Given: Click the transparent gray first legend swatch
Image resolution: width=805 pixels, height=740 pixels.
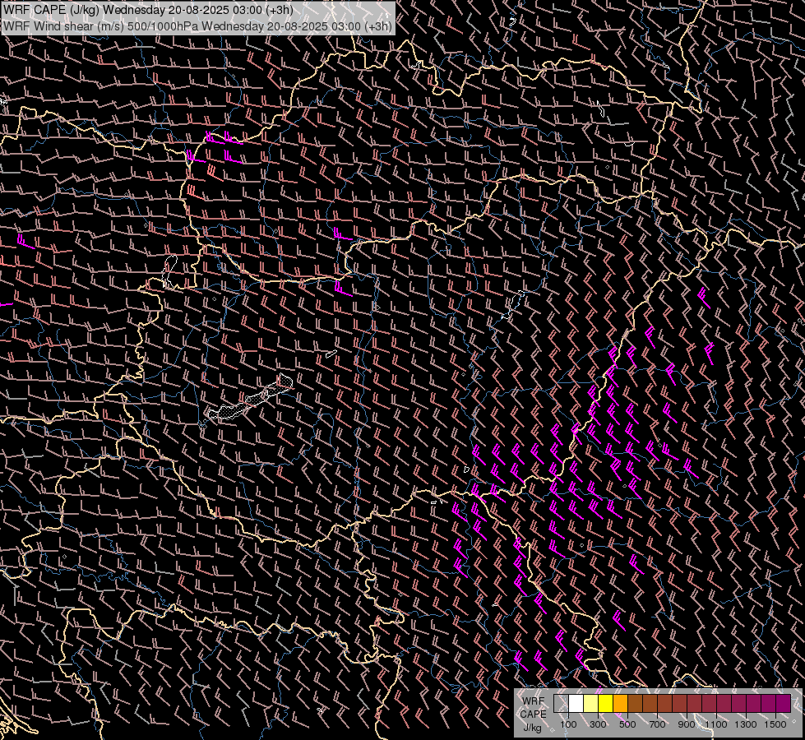Looking at the screenshot, I should 561,704.
